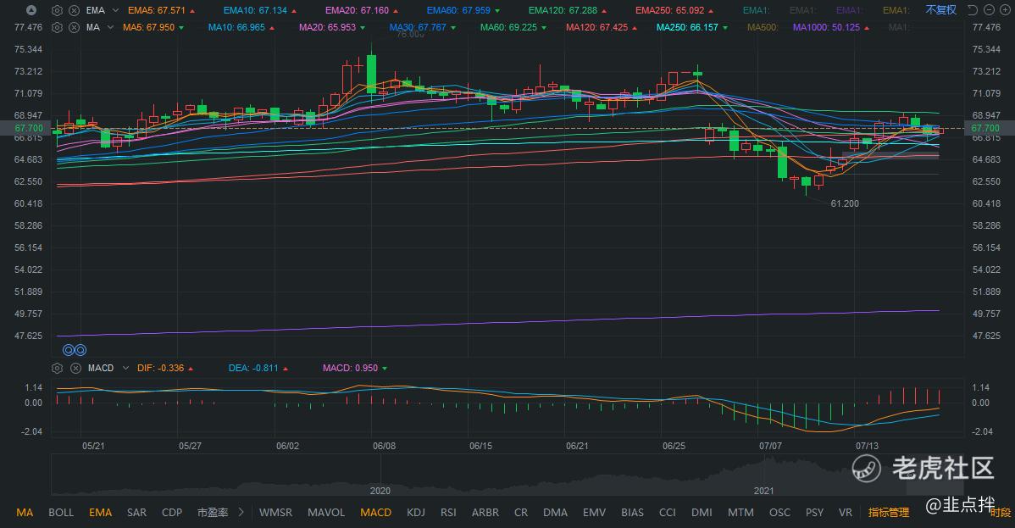Zoom out the chart with the minus icon
The height and width of the screenshot is (528, 1015).
[x=989, y=10]
